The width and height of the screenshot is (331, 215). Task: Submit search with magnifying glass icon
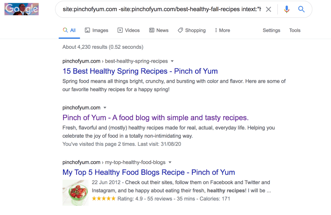(301, 9)
